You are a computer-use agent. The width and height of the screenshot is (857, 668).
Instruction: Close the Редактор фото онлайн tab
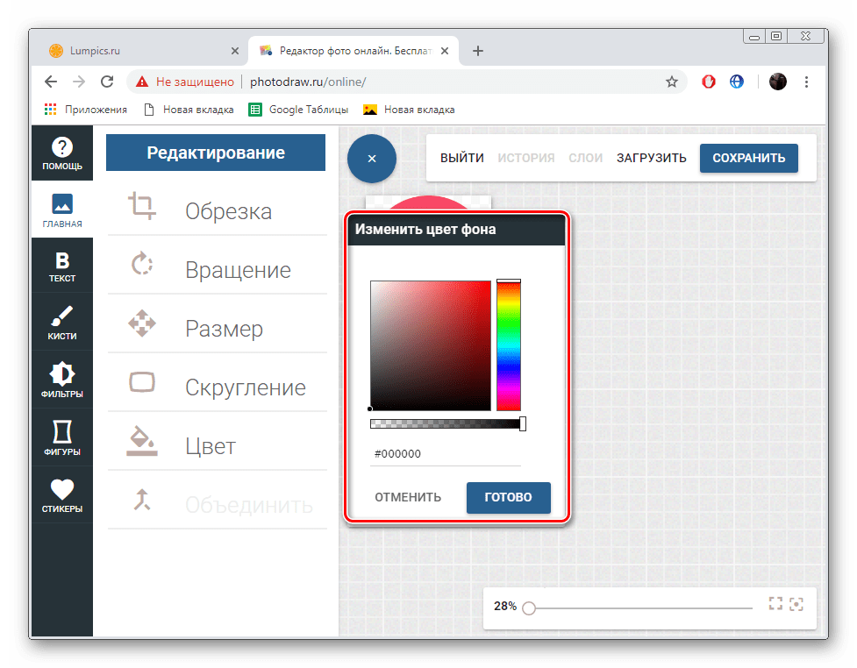[x=445, y=51]
